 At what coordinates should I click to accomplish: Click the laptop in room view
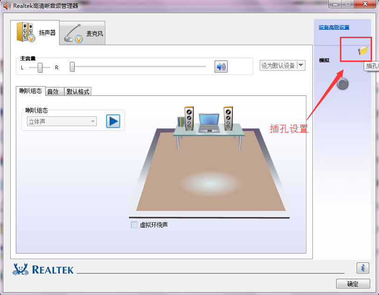point(209,123)
